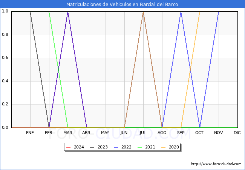Click the ABR month axis label

click(x=86, y=133)
